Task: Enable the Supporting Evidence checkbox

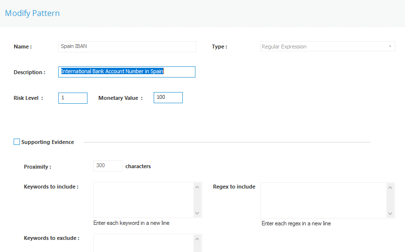Action: tap(17, 142)
